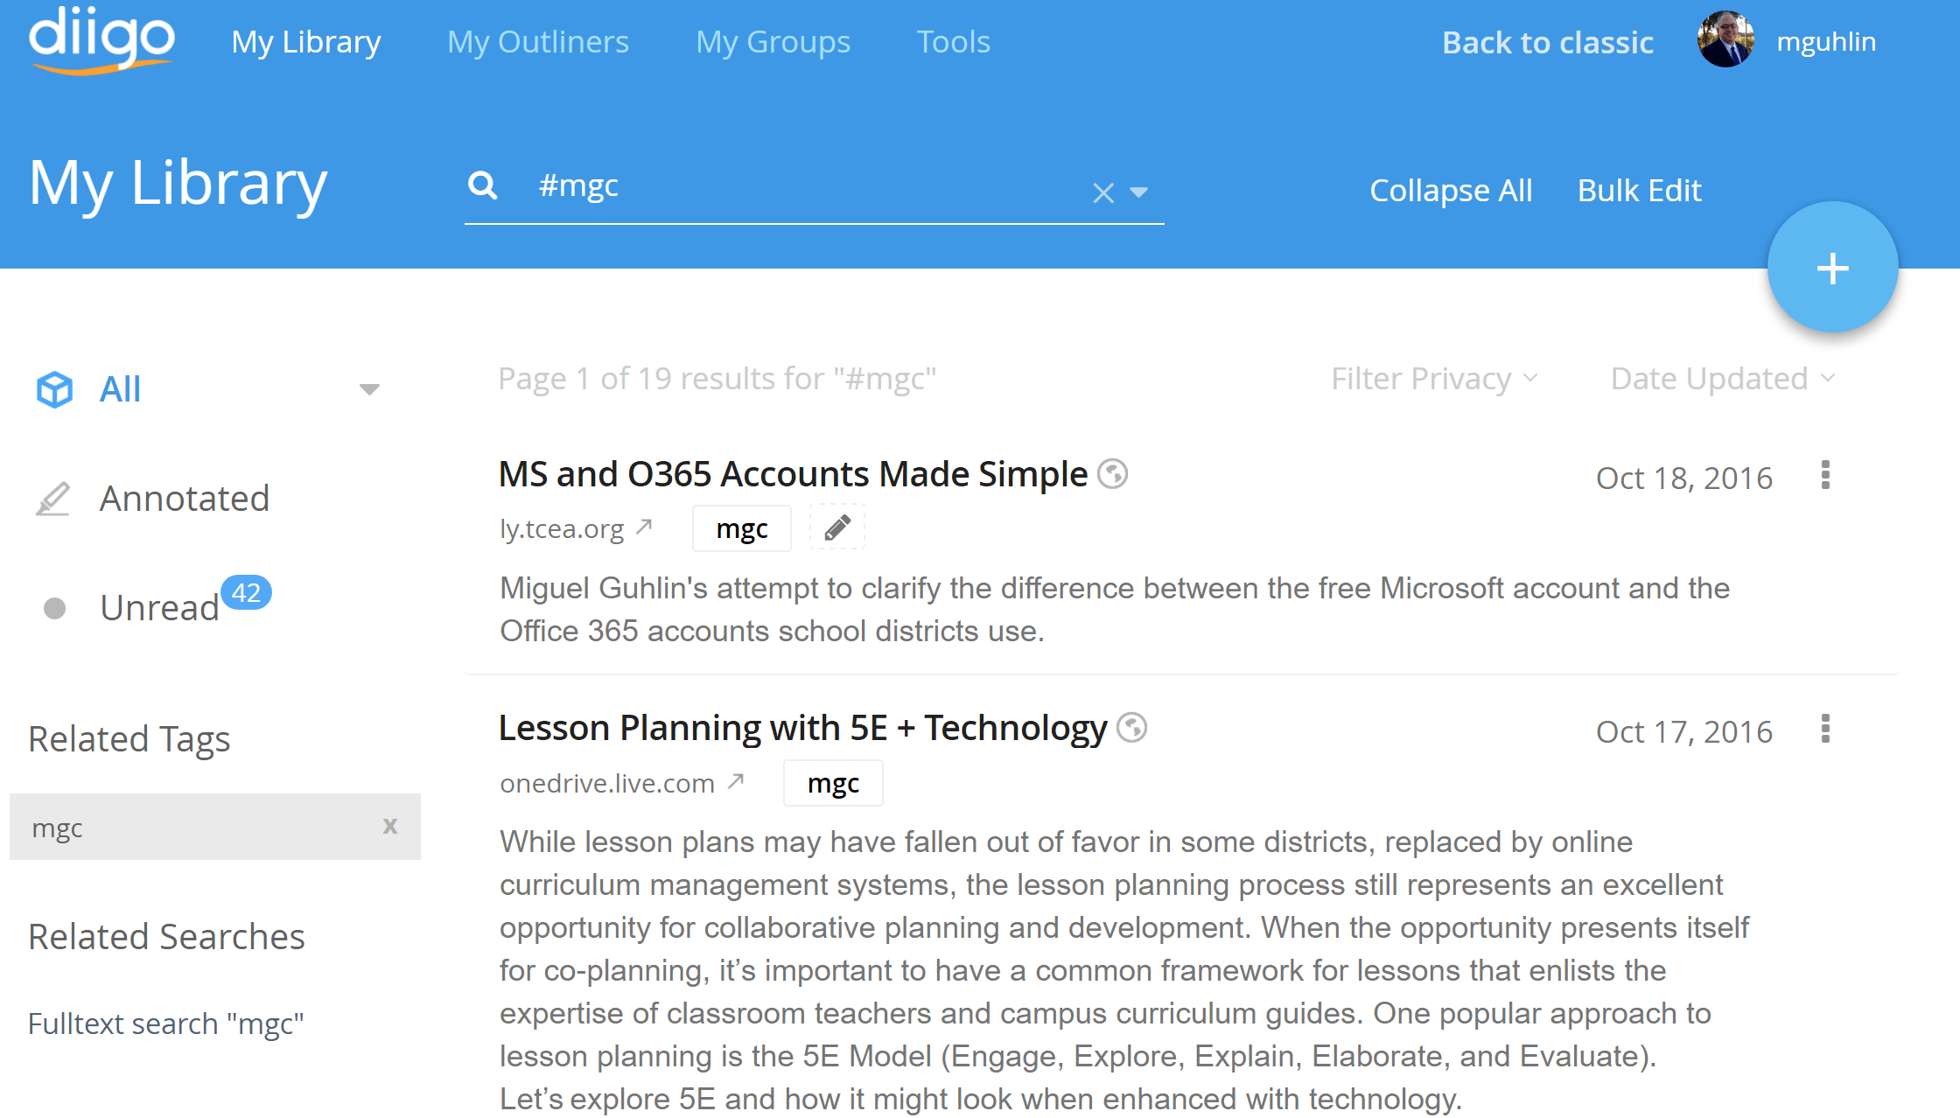1960x1118 pixels.
Task: Click the 42 unread count badge
Action: tap(246, 592)
